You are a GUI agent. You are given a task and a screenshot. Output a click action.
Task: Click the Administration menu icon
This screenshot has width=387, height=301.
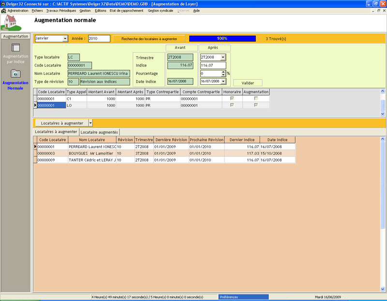click(4, 10)
